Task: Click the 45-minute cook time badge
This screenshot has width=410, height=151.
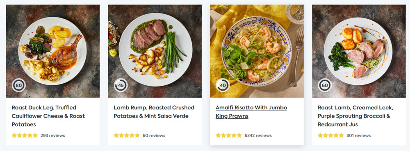Action: pos(121,85)
